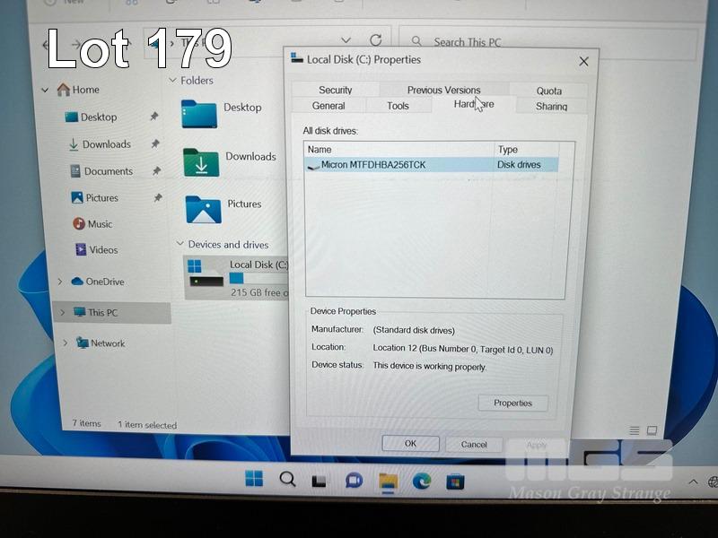Expand the OneDrive tree node
Image resolution: width=718 pixels, height=538 pixels.
(x=60, y=282)
